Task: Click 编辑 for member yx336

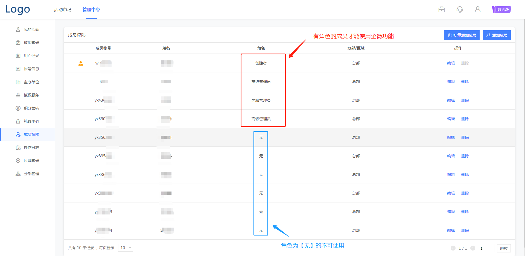Action: pyautogui.click(x=451, y=175)
